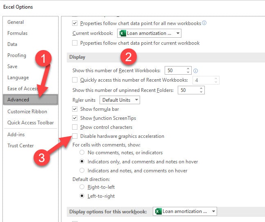Click info icon beside all new workbooks option

click(x=204, y=23)
